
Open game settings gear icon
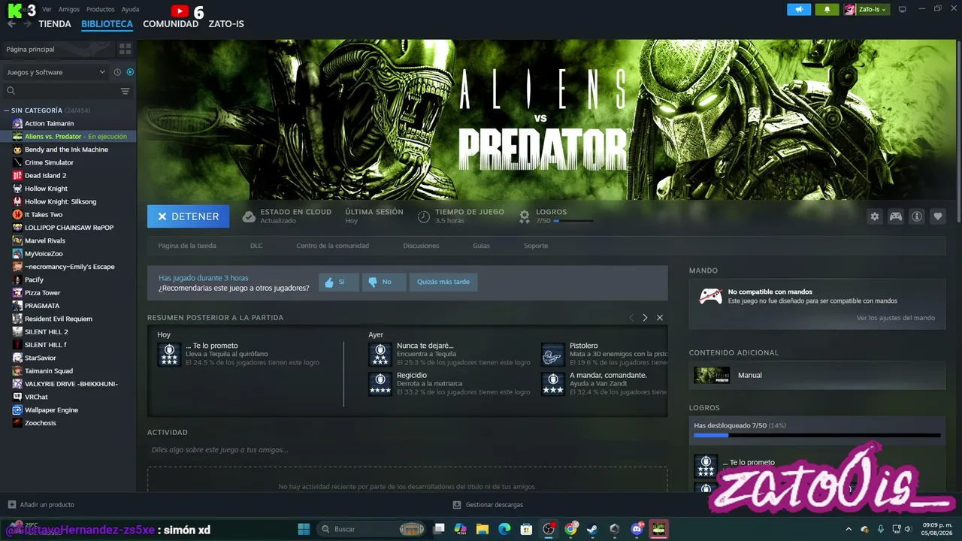(874, 216)
